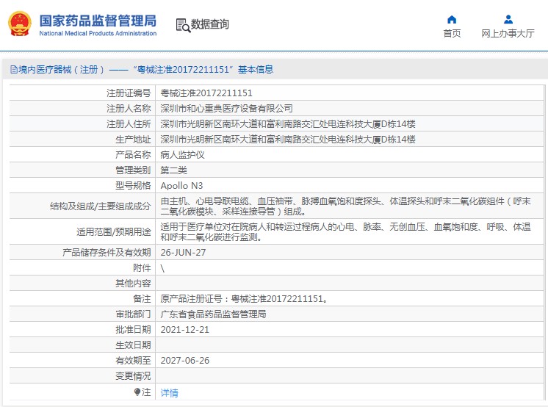Click the 审批部门 label
548x407 pixels.
coord(133,314)
